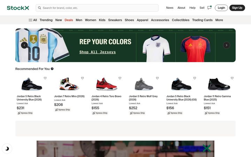Click the REP YOUR COLORS banner headline
The image size is (251, 157).
(105, 42)
